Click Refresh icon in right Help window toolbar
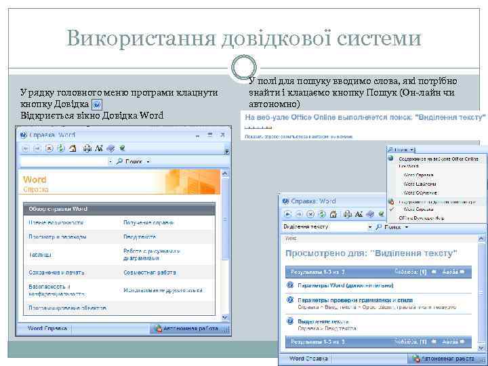 (322, 214)
